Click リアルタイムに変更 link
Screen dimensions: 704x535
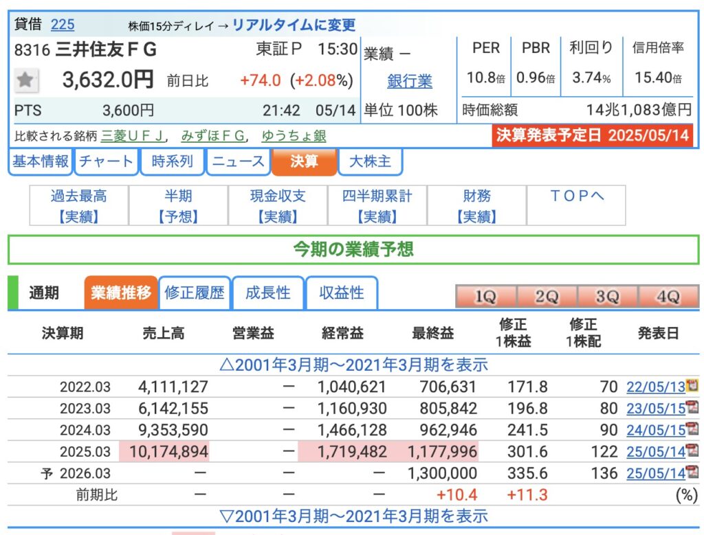294,25
